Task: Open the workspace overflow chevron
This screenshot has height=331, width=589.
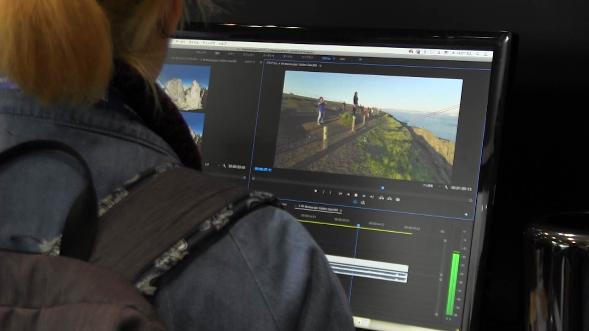Action: (x=360, y=59)
